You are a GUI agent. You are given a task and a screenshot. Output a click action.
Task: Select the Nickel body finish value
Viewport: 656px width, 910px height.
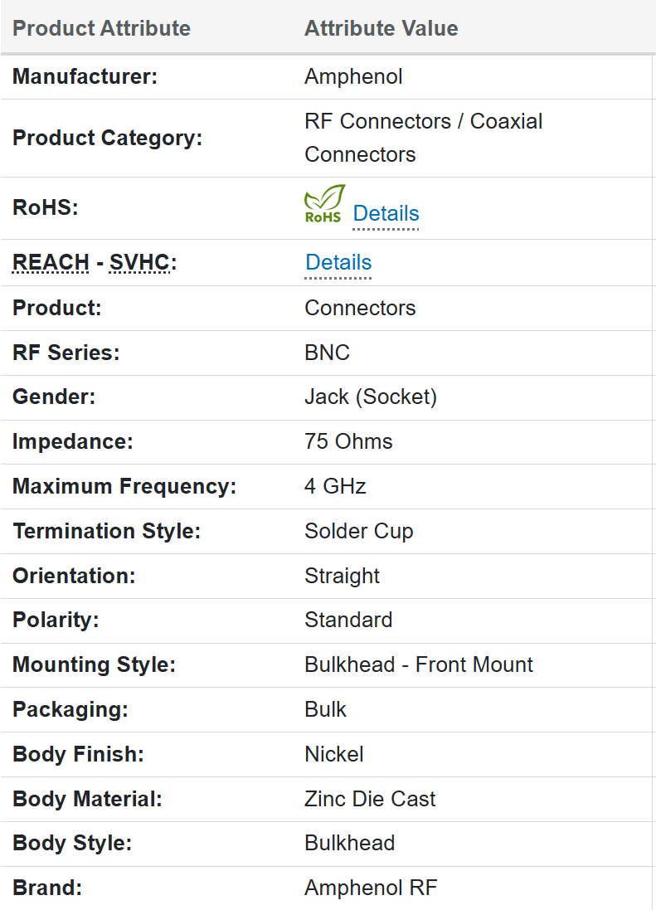point(334,754)
